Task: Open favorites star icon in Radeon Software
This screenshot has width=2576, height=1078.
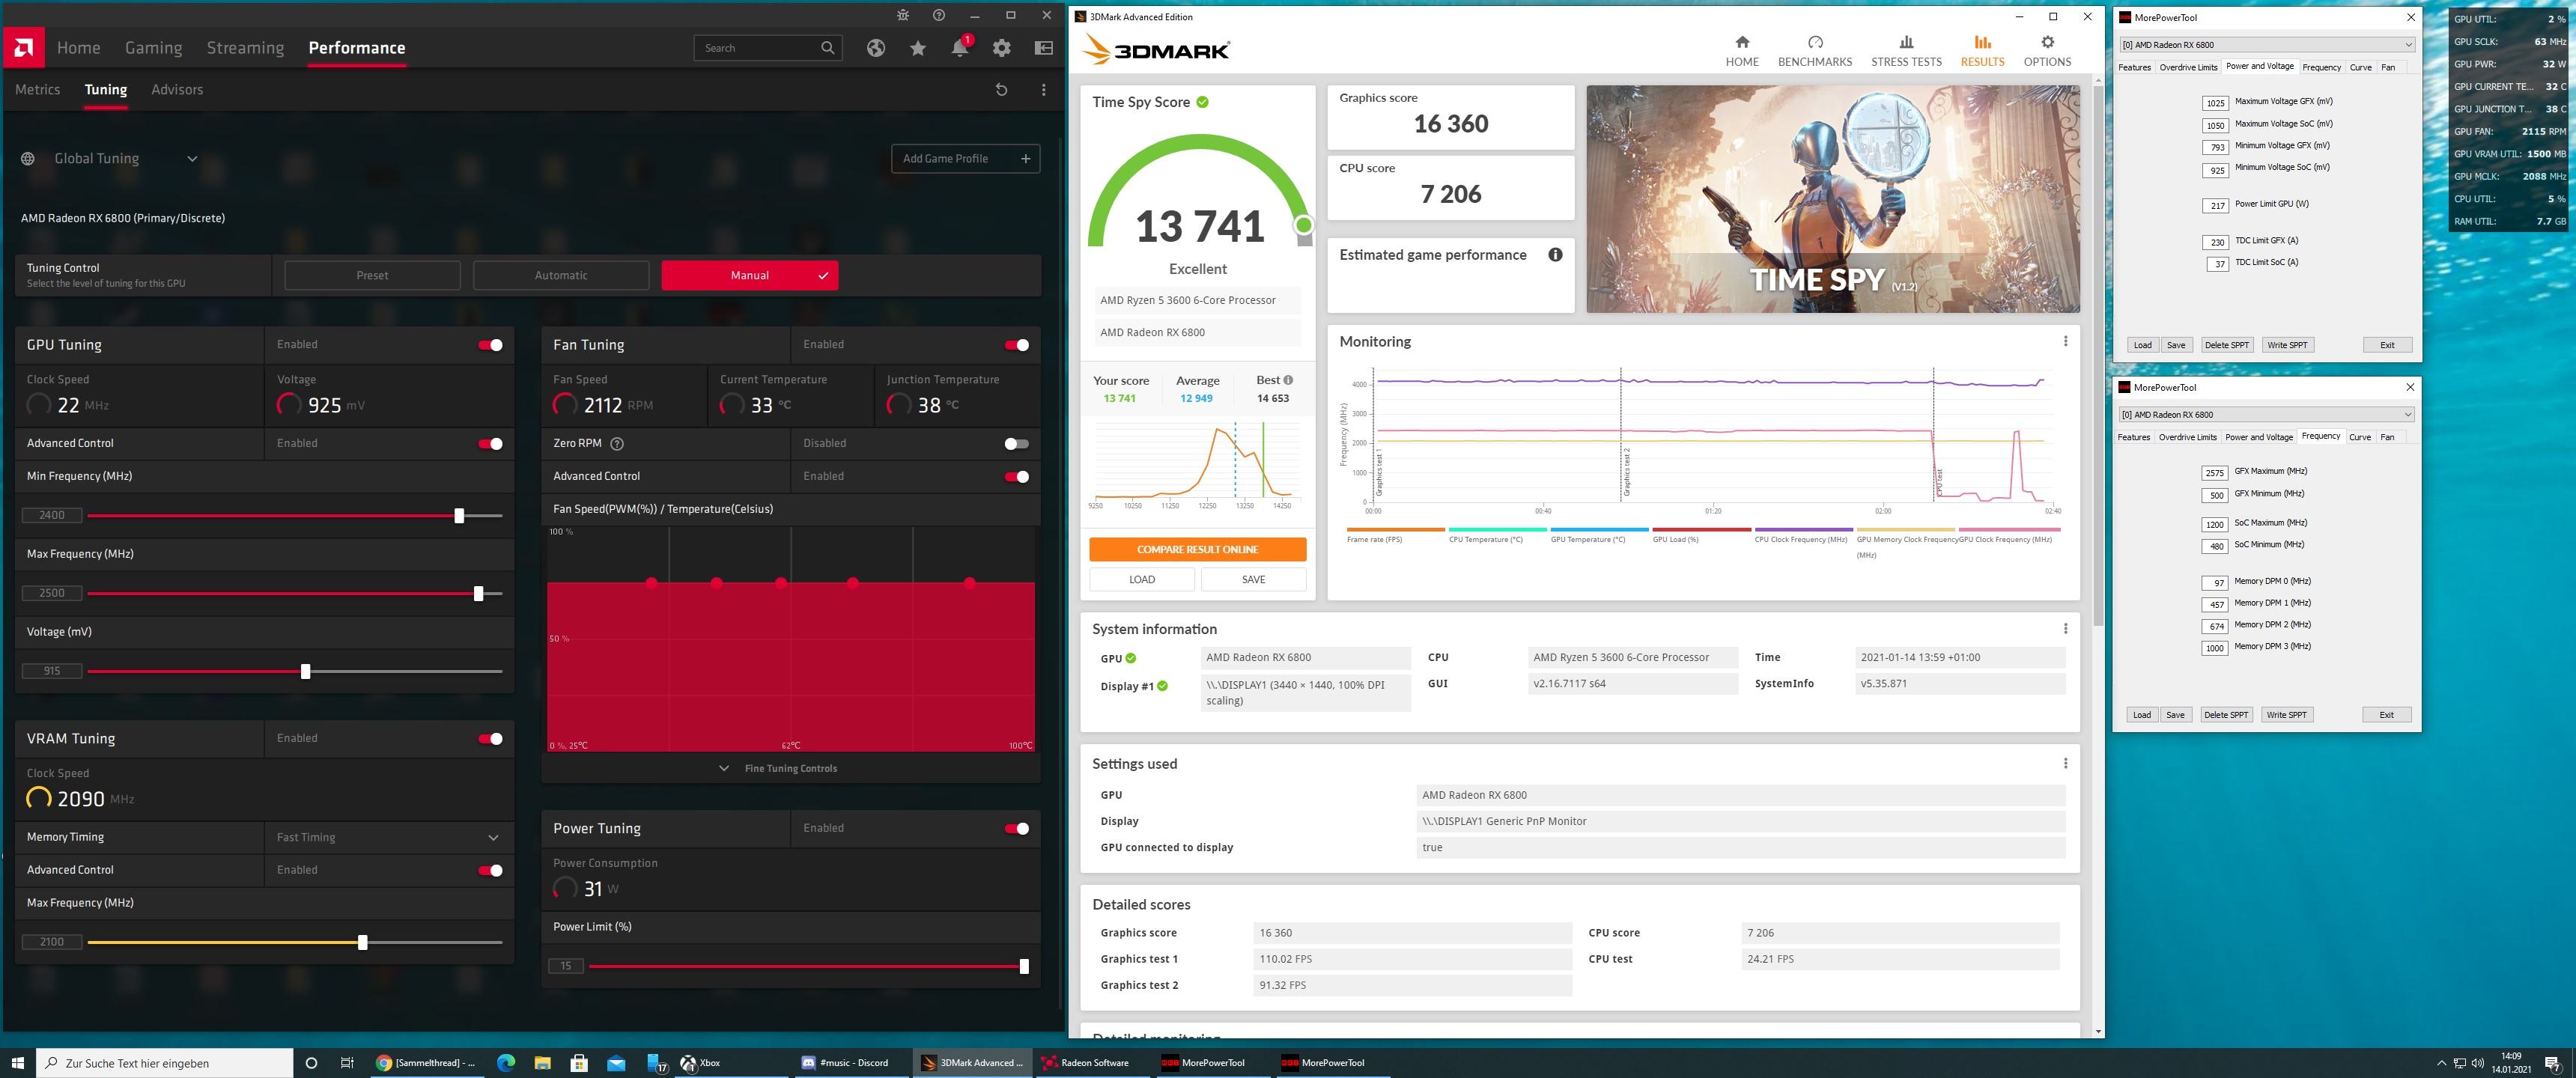Action: pyautogui.click(x=918, y=48)
